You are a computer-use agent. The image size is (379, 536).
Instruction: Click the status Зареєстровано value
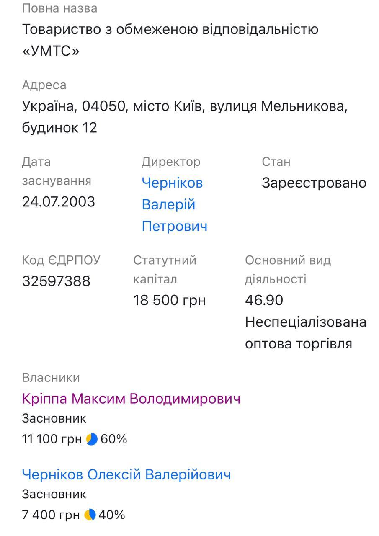pyautogui.click(x=314, y=183)
